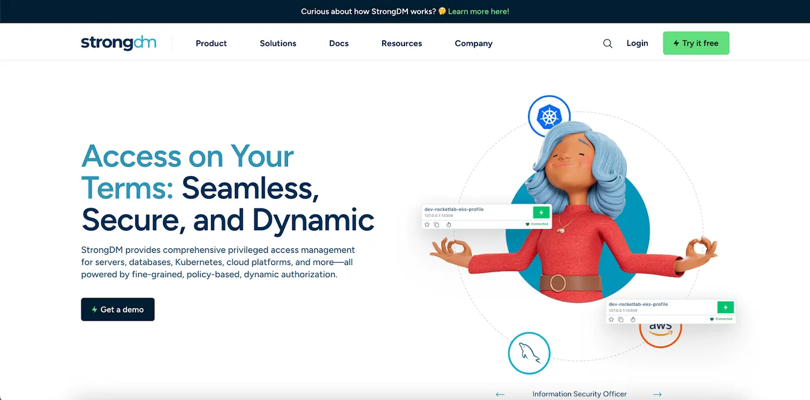The width and height of the screenshot is (810, 400).
Task: Click copy icon on upper profile card
Action: [x=436, y=225]
